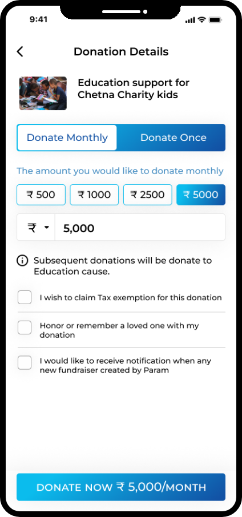Tap the 9:41 status bar clock

click(39, 19)
